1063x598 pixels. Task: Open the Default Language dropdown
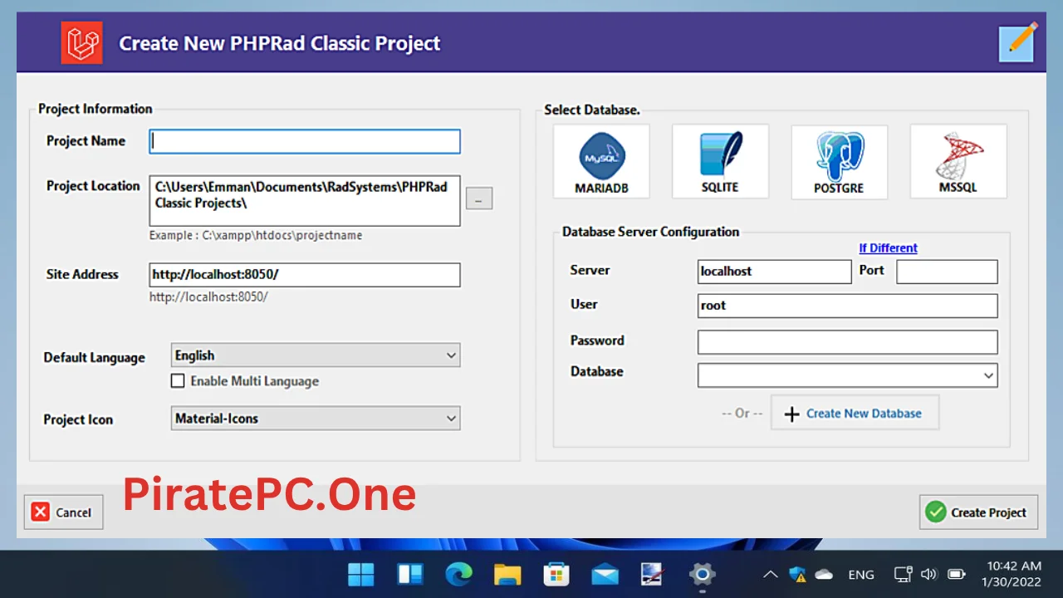coord(316,355)
